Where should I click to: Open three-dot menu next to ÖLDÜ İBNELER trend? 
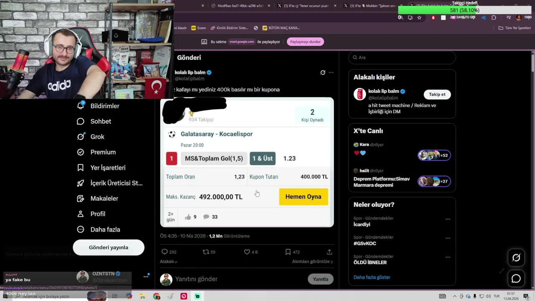[448, 257]
